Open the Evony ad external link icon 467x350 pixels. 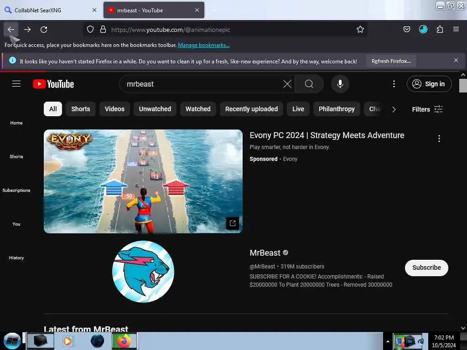232,223
